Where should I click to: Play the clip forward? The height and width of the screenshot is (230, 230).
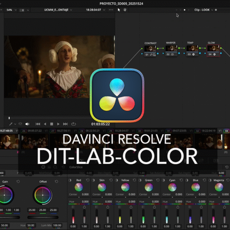point(58,124)
